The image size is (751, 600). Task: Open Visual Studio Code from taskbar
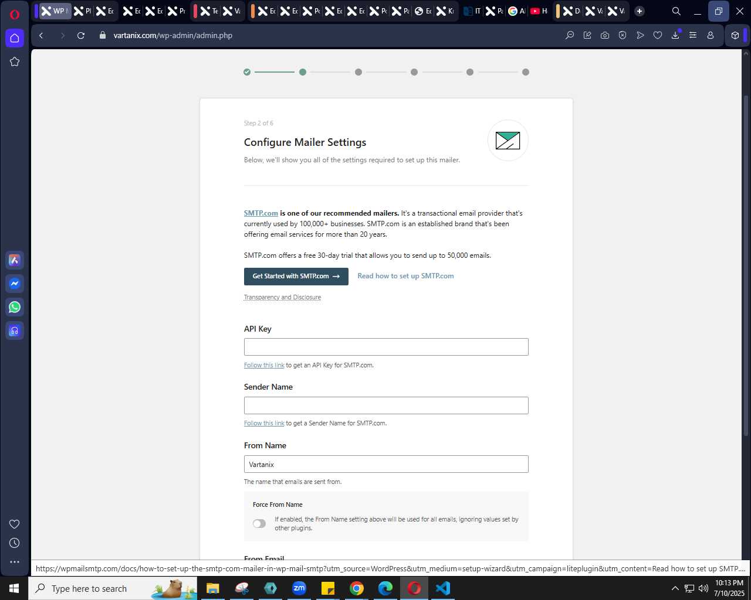pos(443,588)
